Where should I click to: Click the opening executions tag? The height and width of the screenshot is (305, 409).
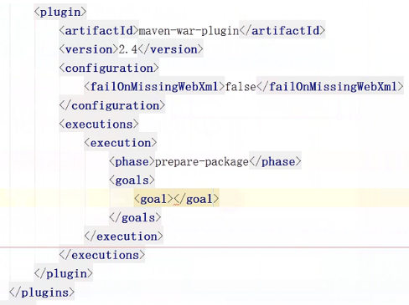click(x=99, y=125)
